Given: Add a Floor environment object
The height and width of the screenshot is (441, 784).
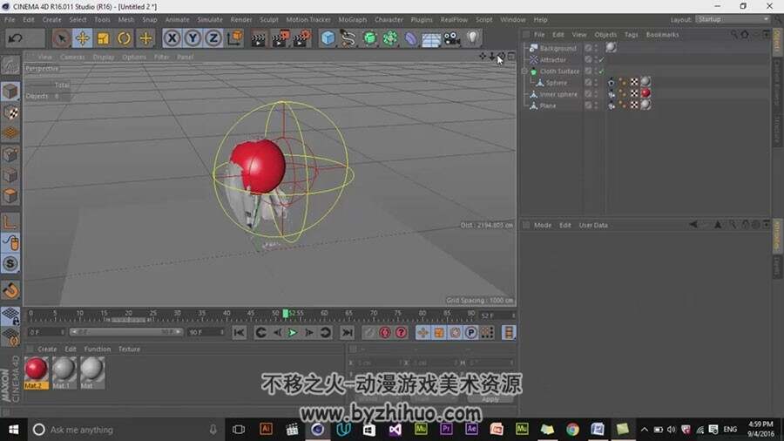Looking at the screenshot, I should click(x=431, y=38).
